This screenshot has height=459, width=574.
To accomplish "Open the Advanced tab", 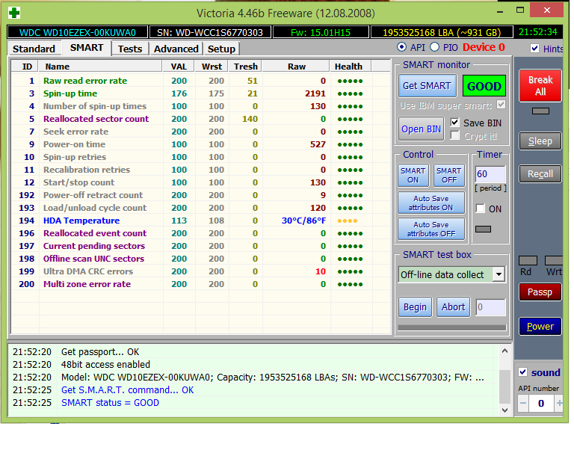I will [176, 49].
